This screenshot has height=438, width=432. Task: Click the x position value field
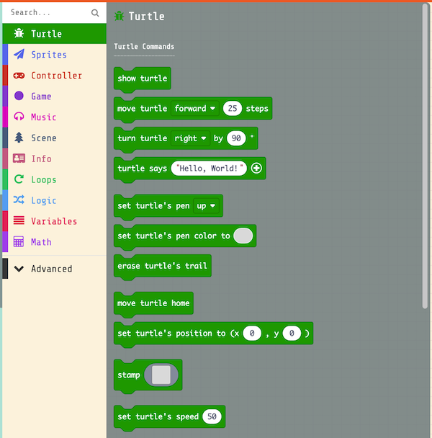tap(252, 334)
